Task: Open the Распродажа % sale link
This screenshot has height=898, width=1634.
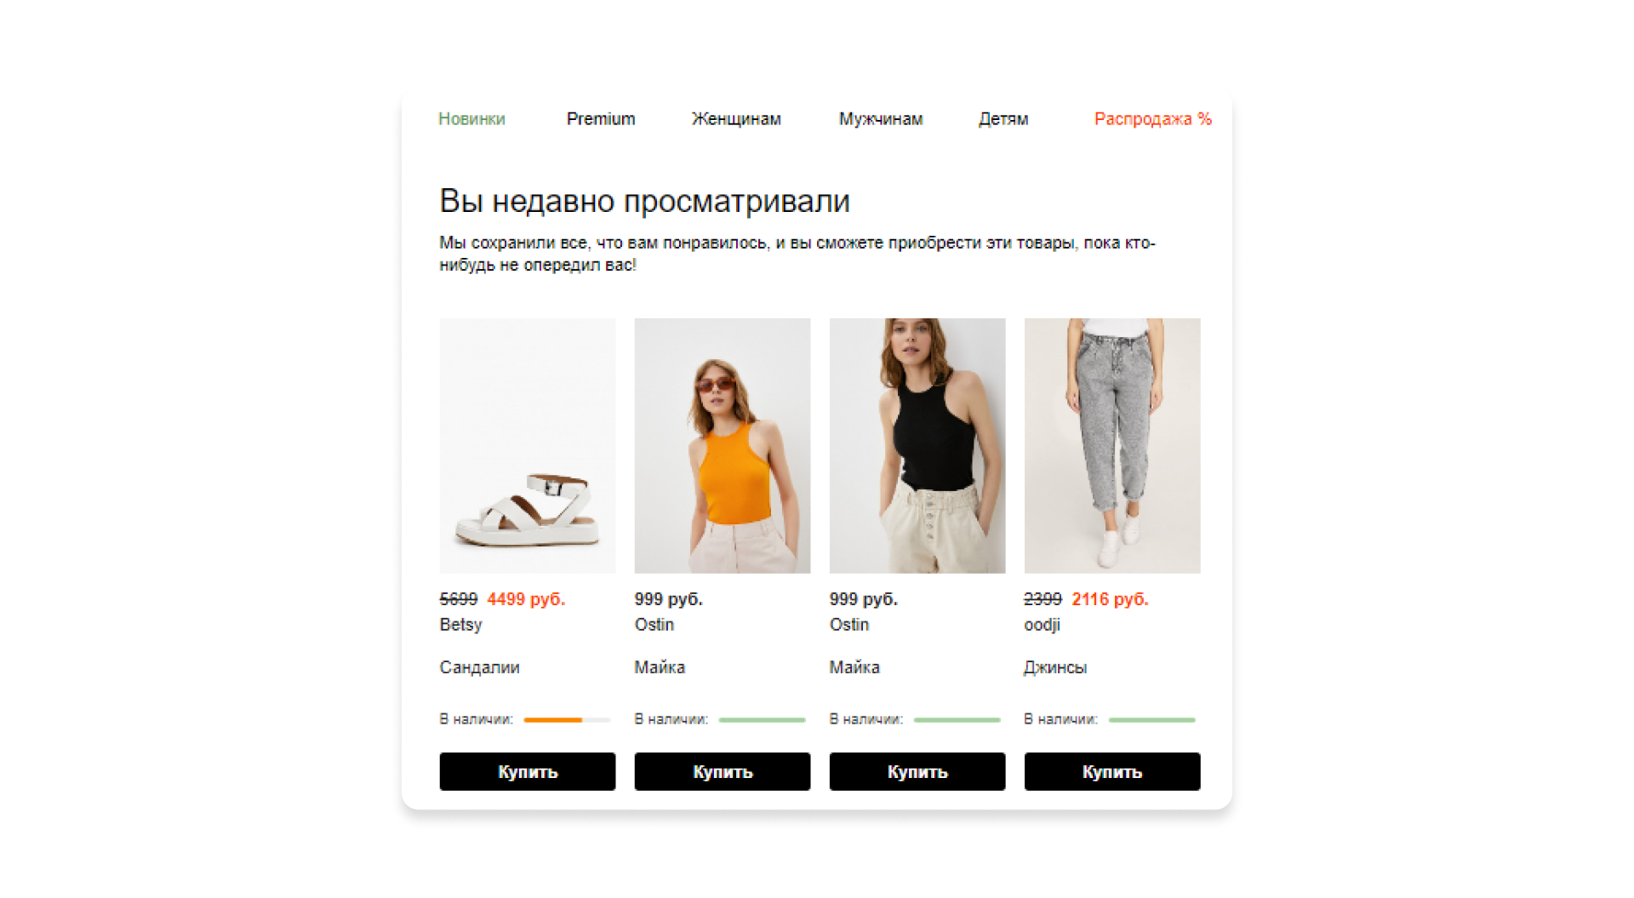Action: (1153, 119)
